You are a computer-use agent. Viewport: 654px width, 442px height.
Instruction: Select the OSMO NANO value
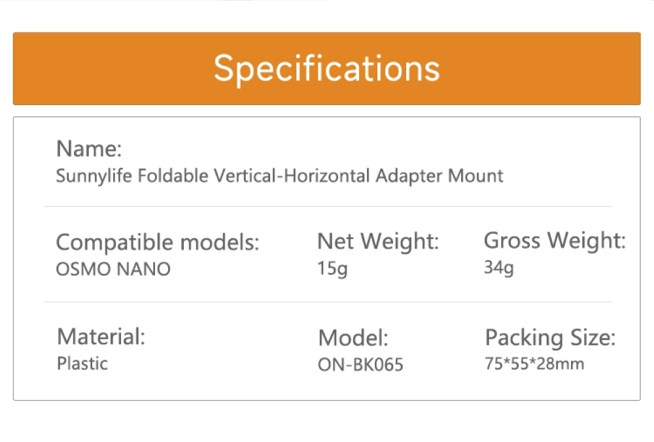point(113,269)
